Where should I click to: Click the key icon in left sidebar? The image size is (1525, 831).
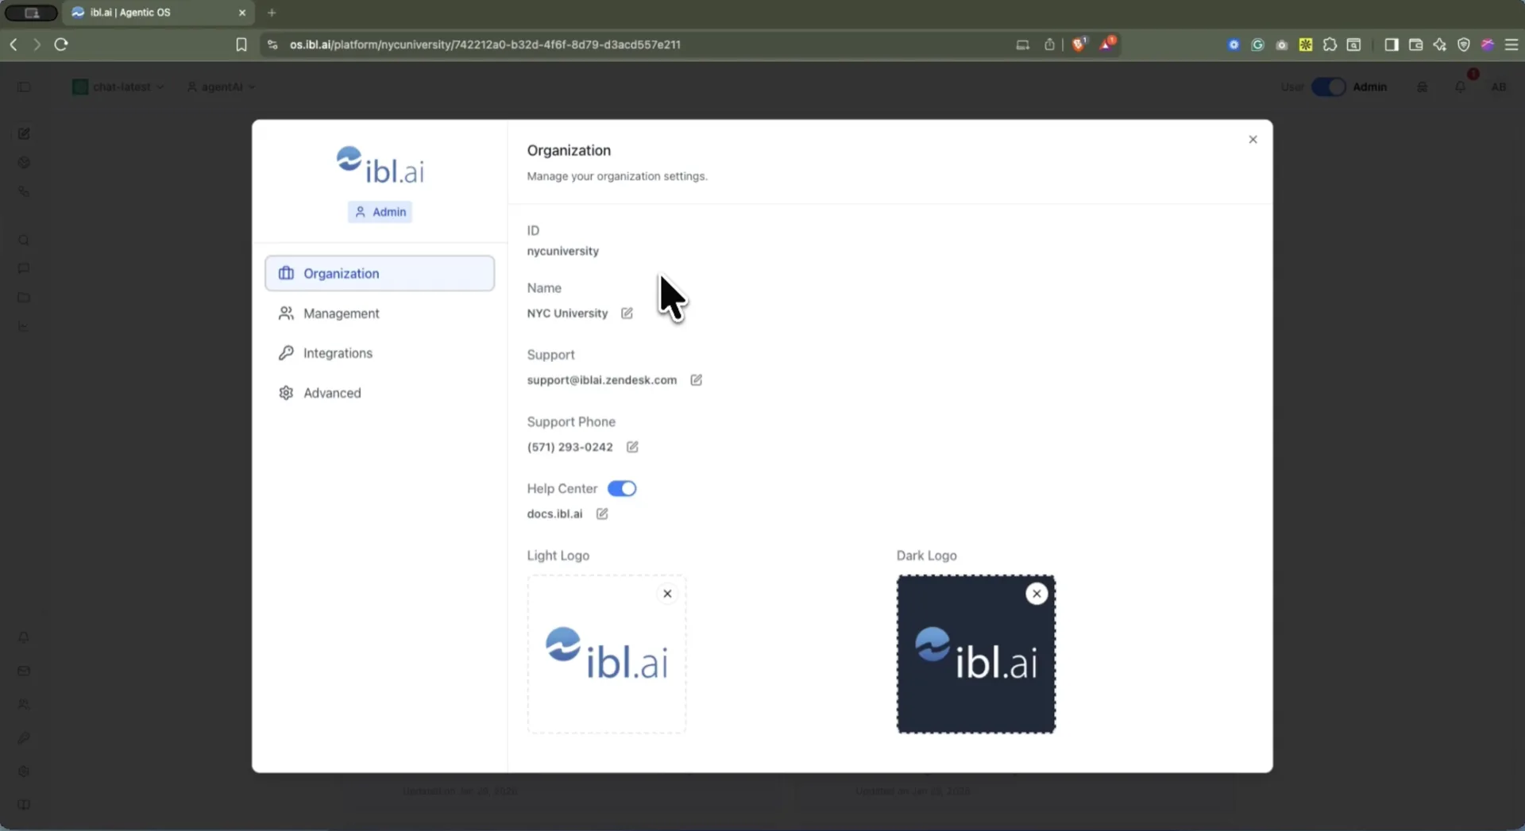tap(24, 738)
